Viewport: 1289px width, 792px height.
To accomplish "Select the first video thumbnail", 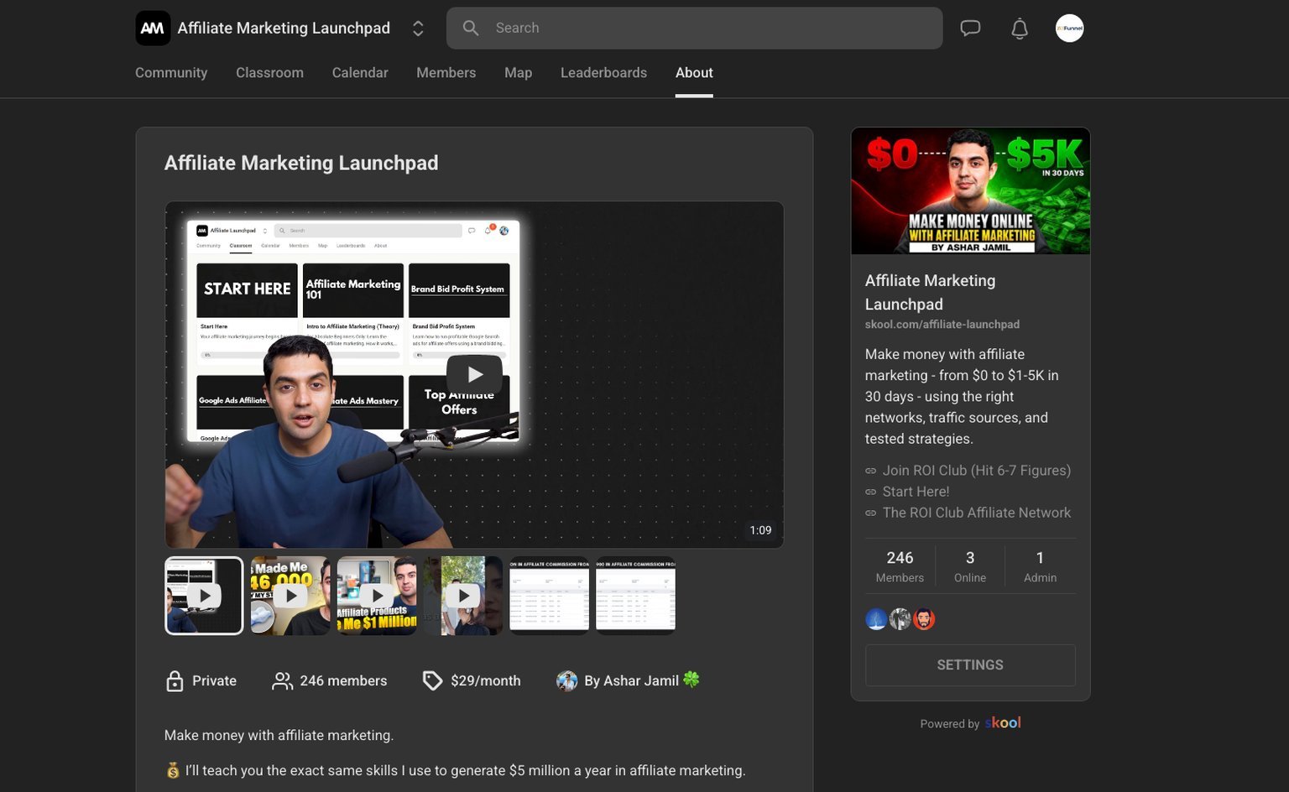I will click(204, 596).
